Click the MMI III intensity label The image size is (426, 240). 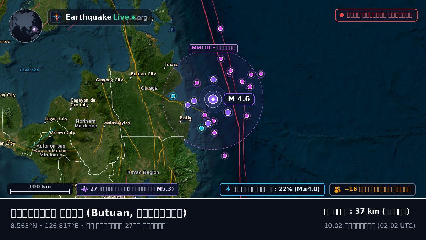[x=213, y=48]
